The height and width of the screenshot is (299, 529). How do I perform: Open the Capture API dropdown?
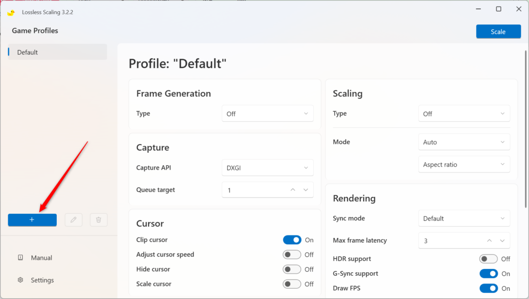pos(268,167)
